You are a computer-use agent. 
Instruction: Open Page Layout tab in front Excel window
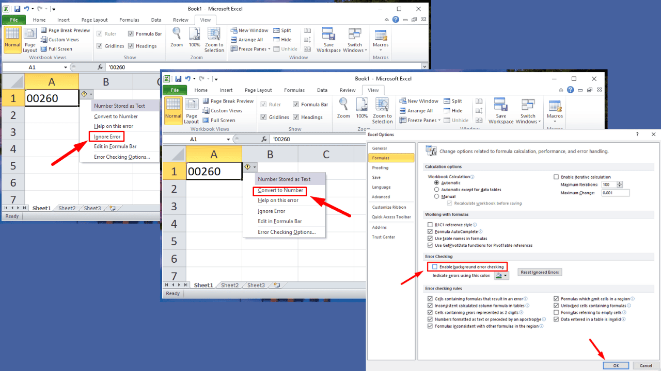[258, 90]
